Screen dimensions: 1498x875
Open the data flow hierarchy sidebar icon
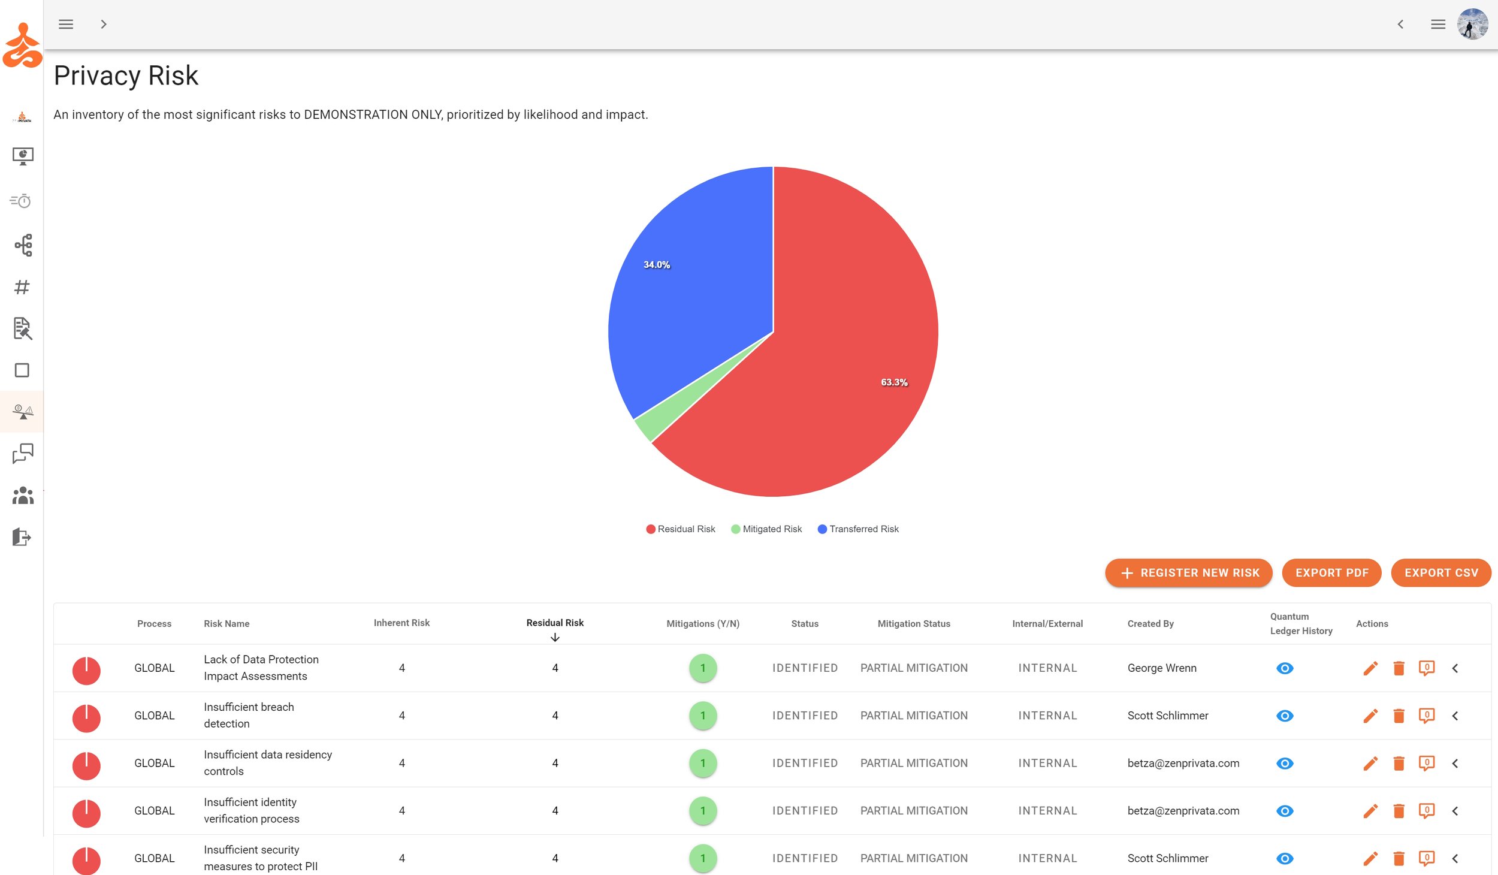[23, 245]
